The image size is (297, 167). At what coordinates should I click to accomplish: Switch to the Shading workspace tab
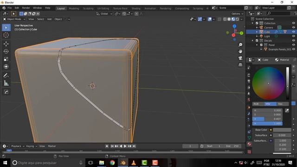(x=136, y=8)
